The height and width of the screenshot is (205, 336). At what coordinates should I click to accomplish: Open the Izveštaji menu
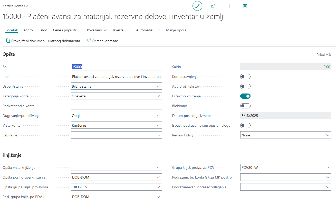point(121,30)
